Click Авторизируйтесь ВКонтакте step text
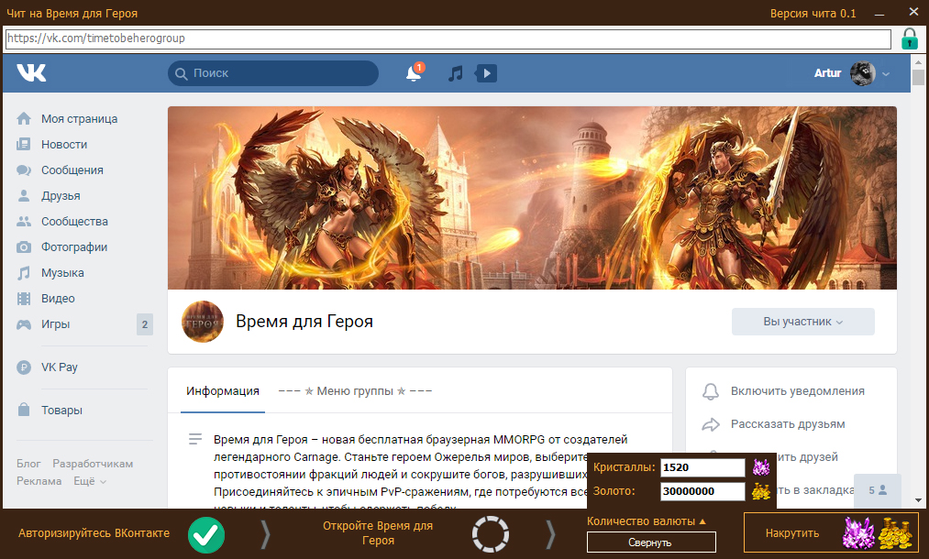Image resolution: width=929 pixels, height=559 pixels. tap(94, 533)
